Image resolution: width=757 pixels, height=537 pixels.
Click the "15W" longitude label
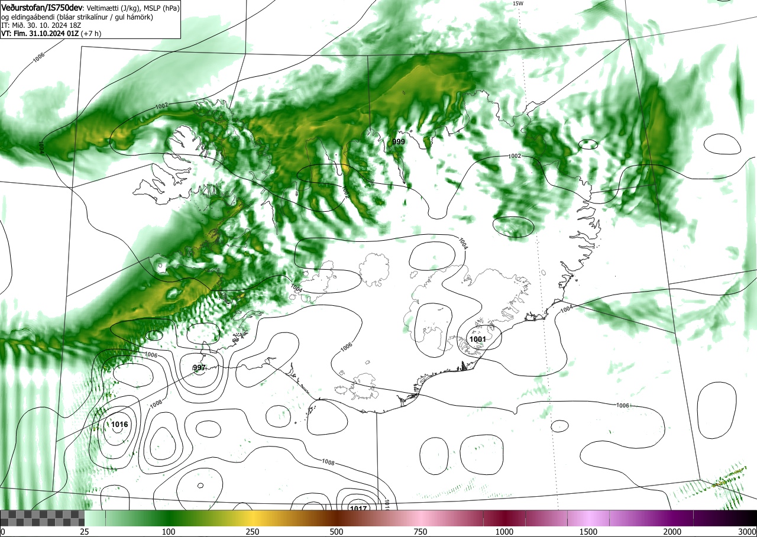pos(517,4)
